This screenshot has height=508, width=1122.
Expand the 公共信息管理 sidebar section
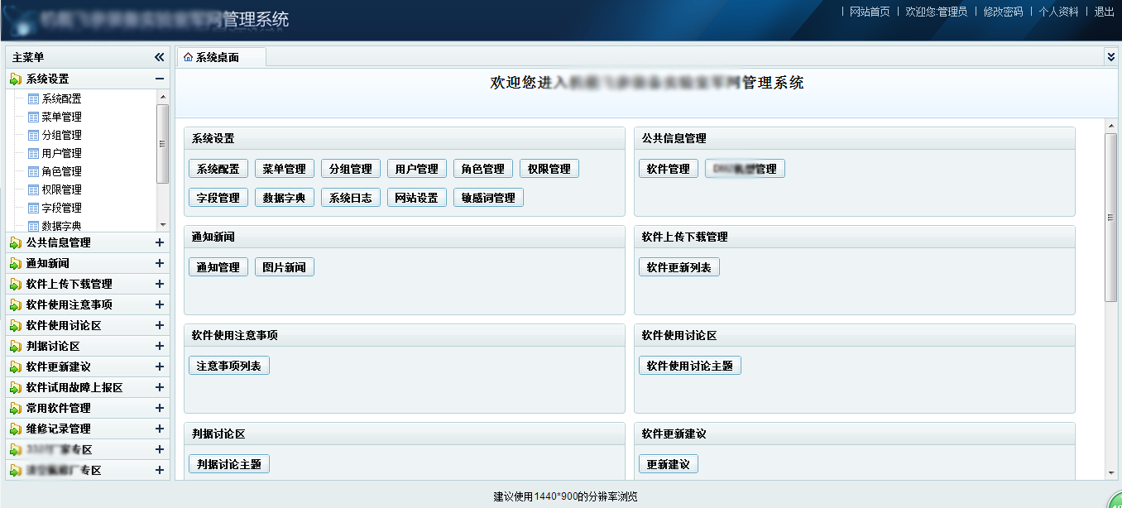[160, 242]
